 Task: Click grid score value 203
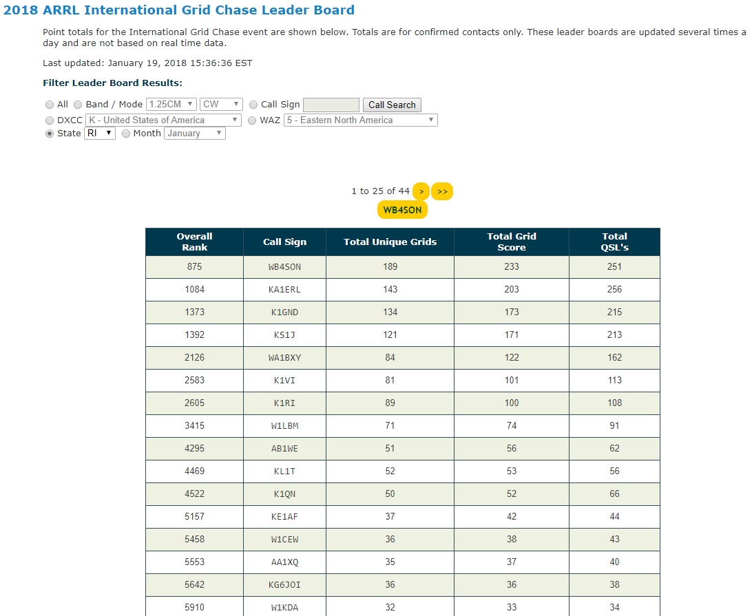click(511, 290)
